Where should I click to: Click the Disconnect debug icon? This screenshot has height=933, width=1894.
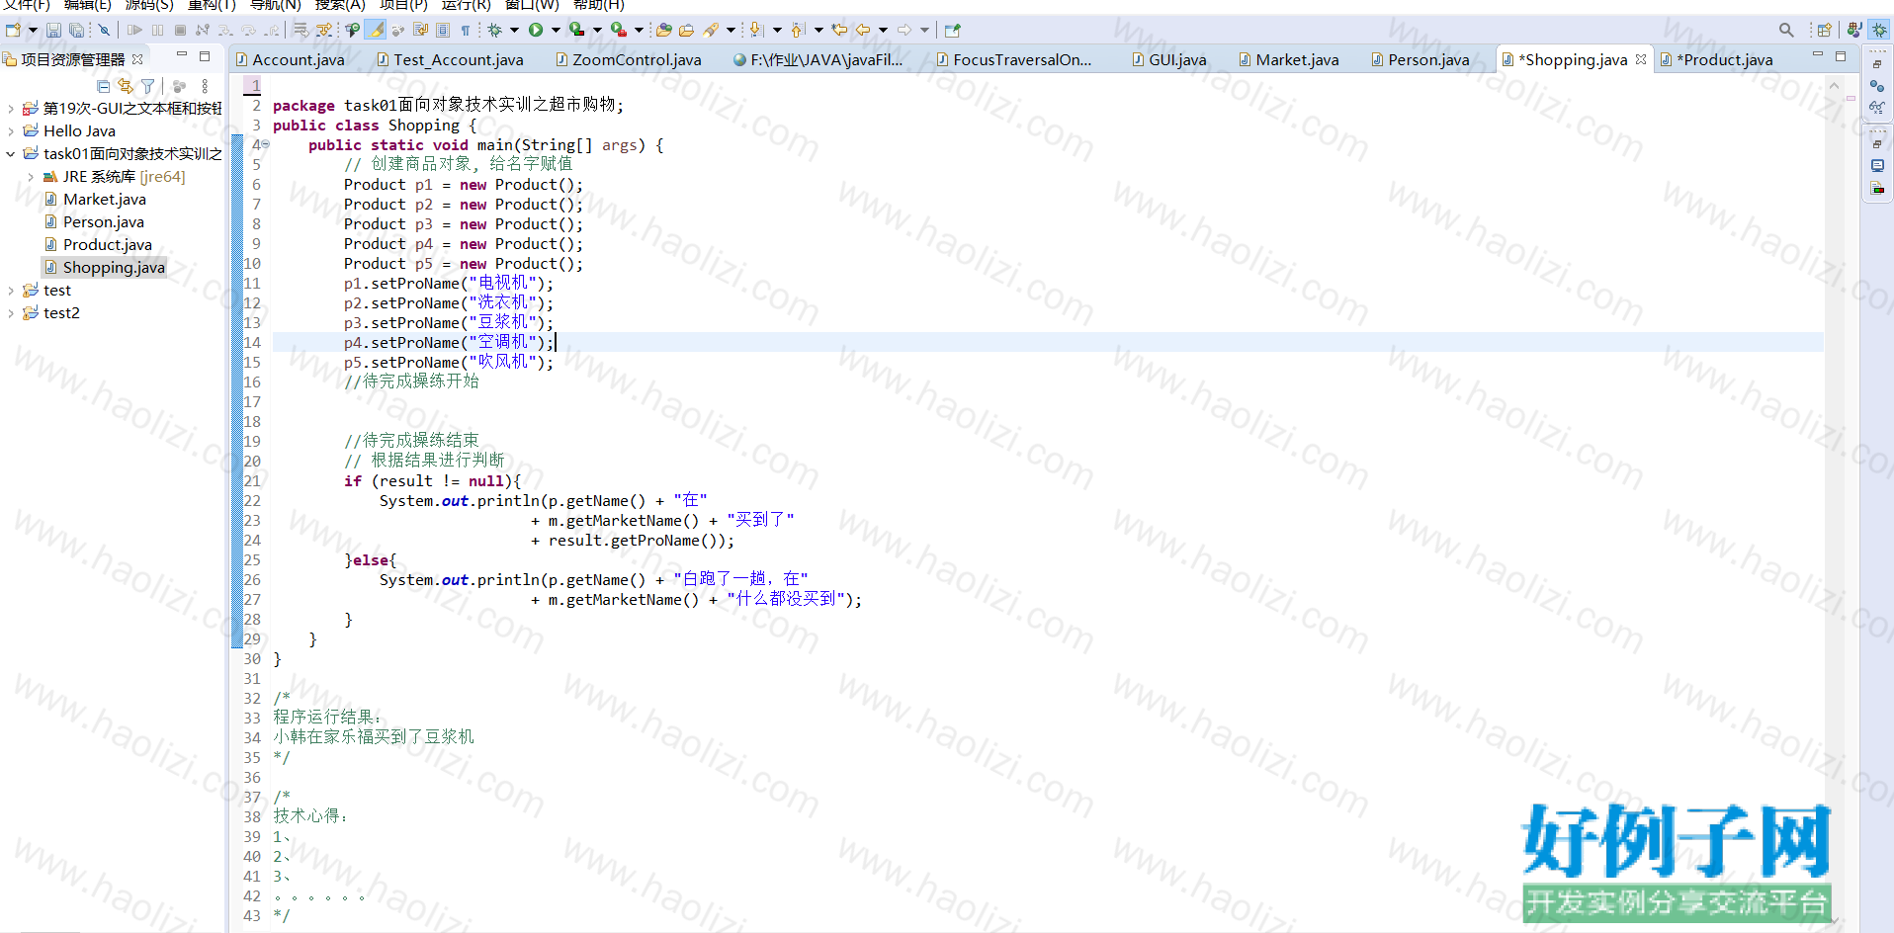pos(202,30)
